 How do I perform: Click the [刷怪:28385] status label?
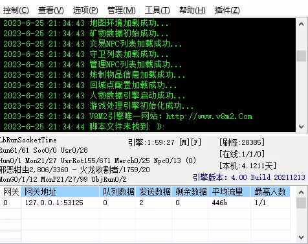click(x=242, y=142)
